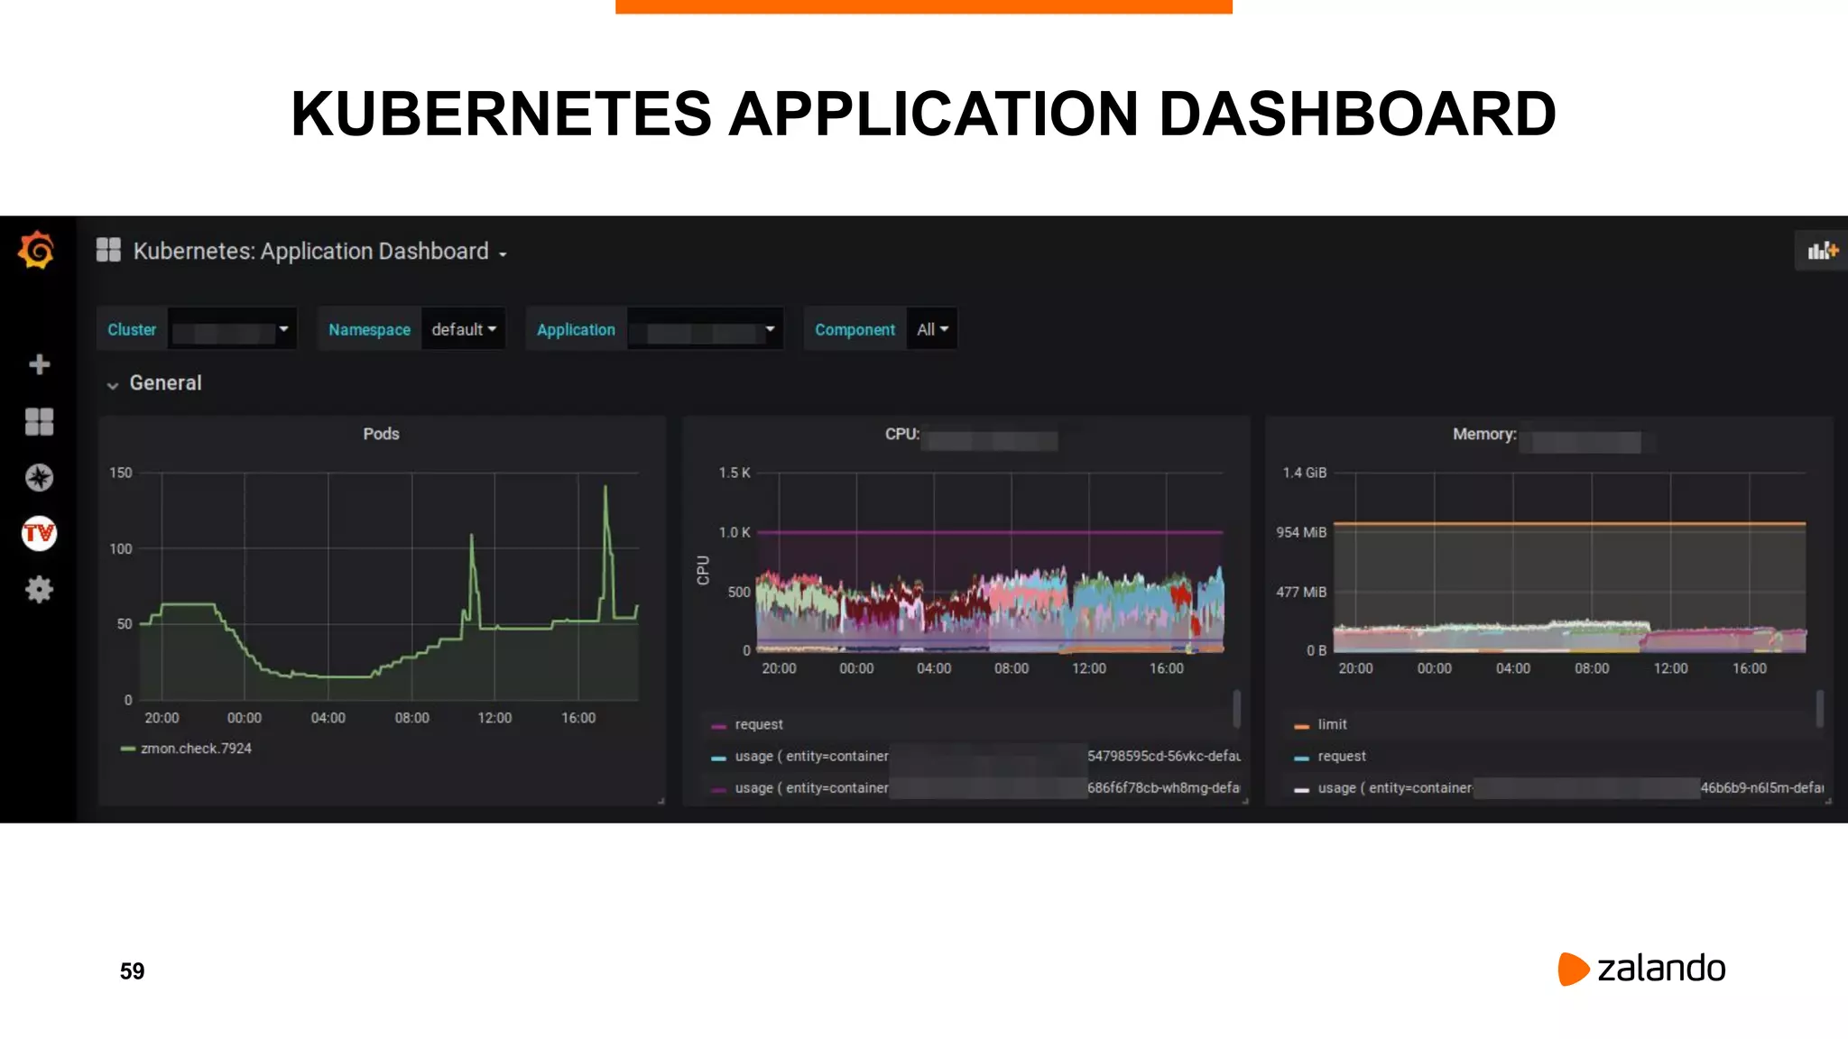Open the Cluster variable dropdown
The image size is (1848, 1039).
pyautogui.click(x=232, y=329)
